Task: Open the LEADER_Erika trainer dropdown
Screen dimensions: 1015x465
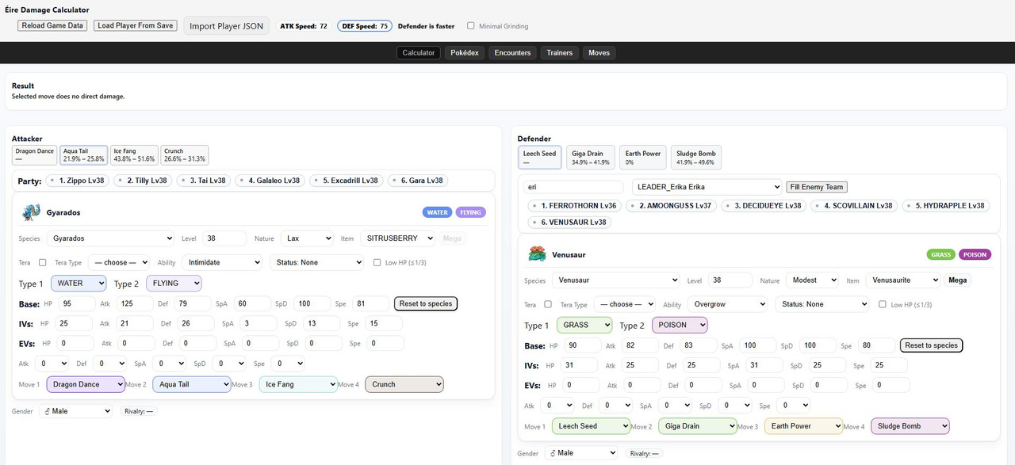Action: point(707,187)
